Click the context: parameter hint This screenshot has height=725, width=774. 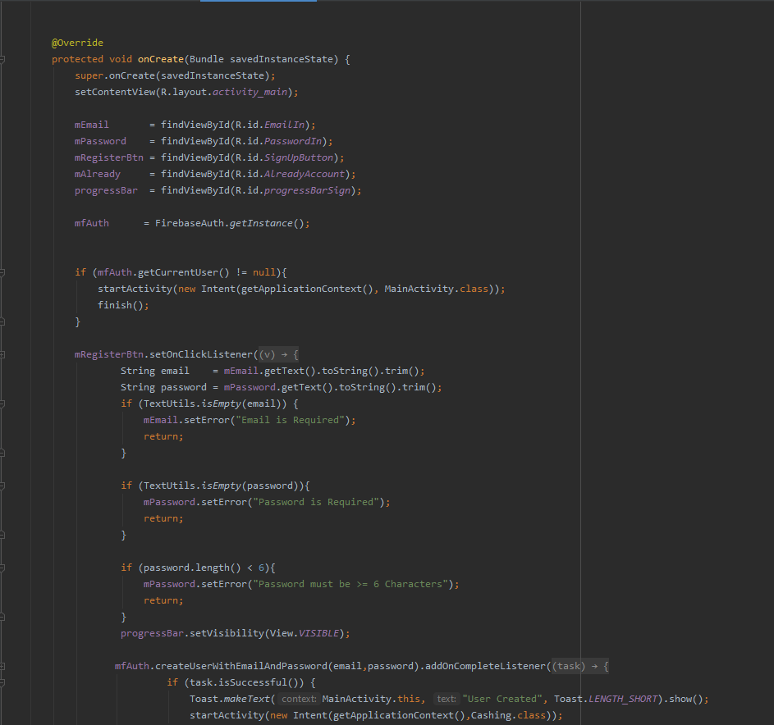tap(299, 699)
